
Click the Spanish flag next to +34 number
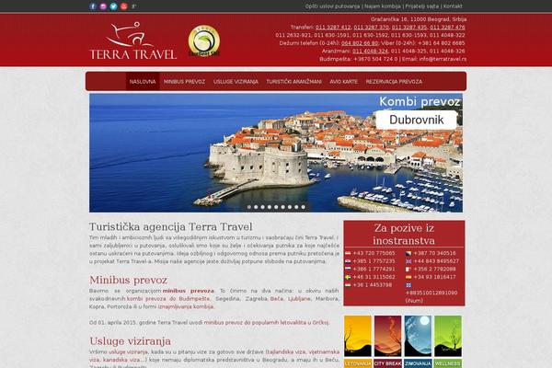(x=408, y=277)
